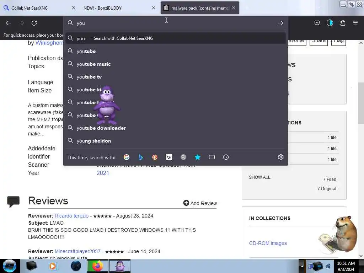Choose 'you — Search with CollabNet SearXNG'

(x=176, y=38)
